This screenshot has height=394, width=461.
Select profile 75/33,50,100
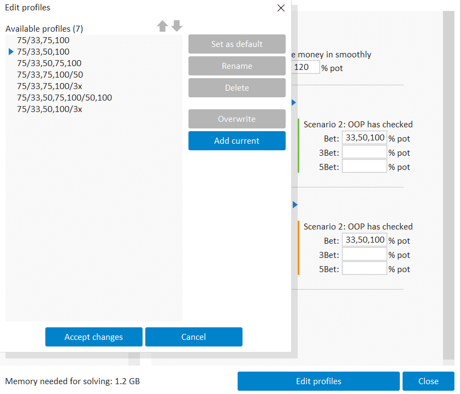(x=43, y=52)
